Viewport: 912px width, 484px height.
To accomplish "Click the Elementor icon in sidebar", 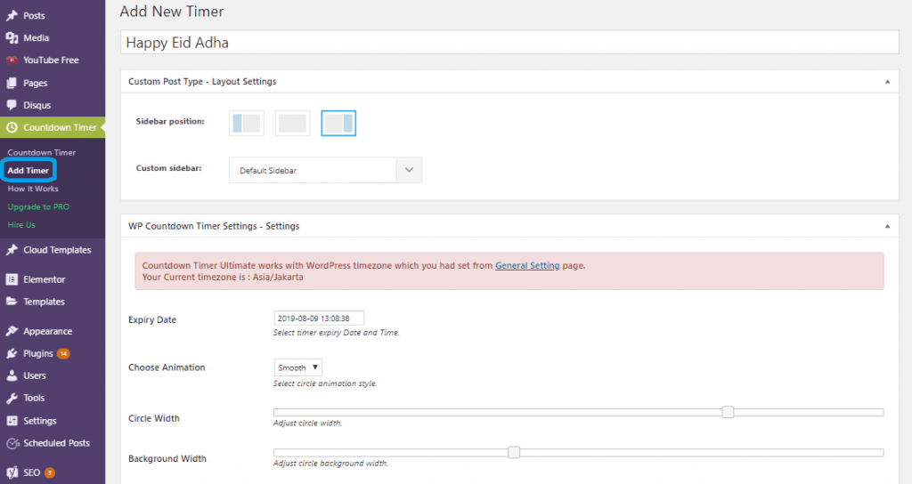I will 12,279.
